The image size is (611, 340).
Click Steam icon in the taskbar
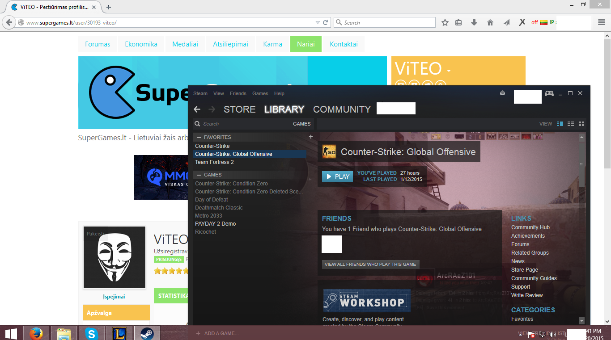[147, 333]
